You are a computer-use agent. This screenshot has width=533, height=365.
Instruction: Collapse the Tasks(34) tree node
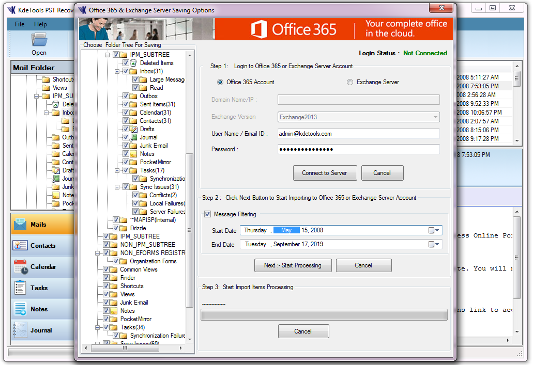point(97,327)
